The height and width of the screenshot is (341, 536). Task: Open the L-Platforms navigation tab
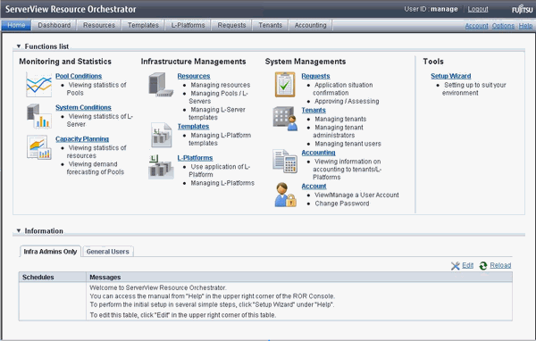(x=188, y=25)
